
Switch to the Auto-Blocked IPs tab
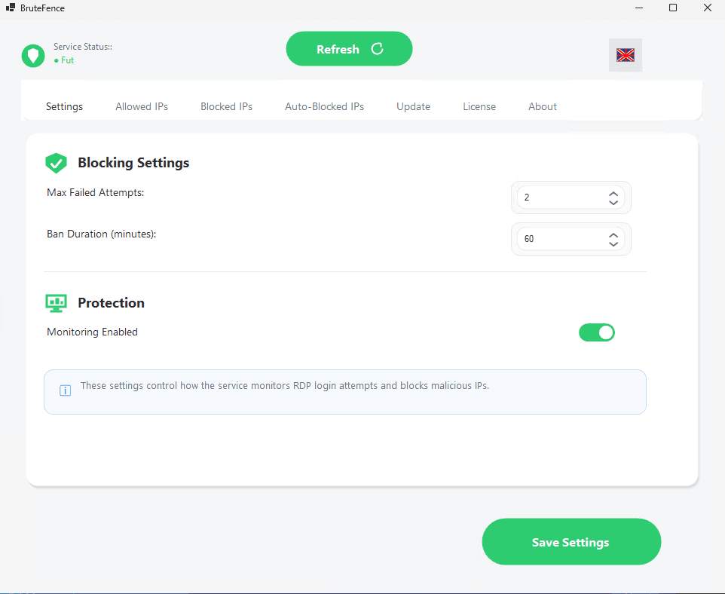(x=324, y=106)
